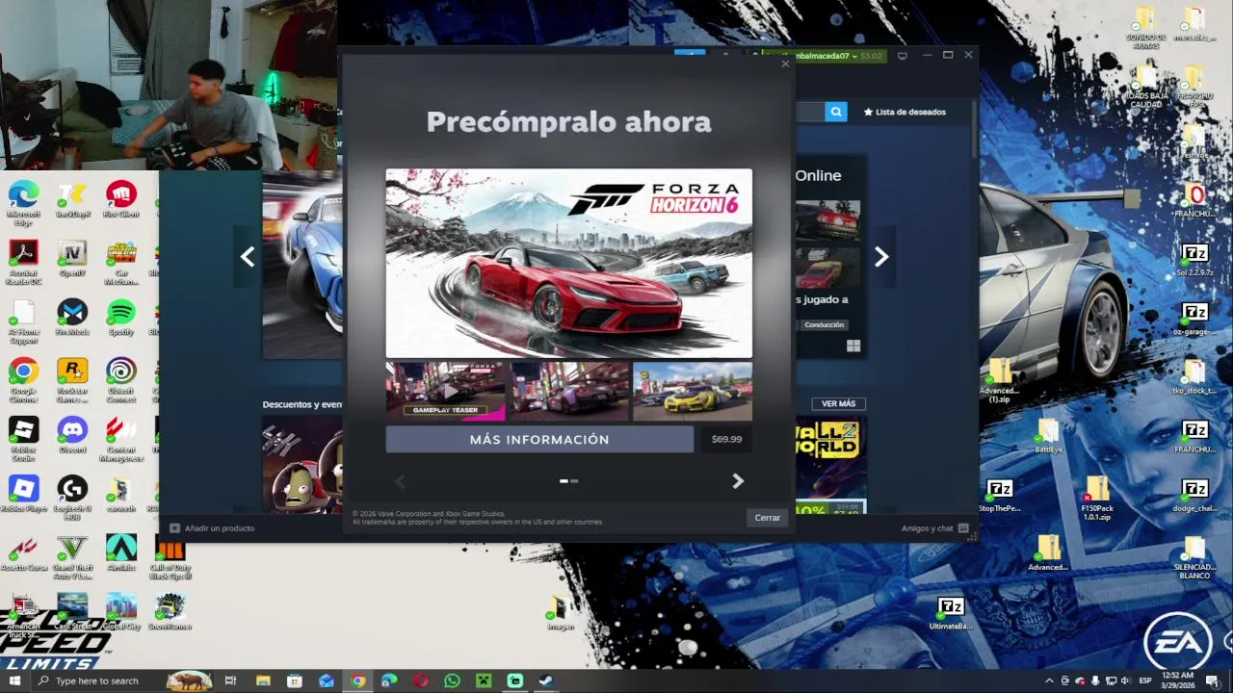
Task: Switch to Chrome in the taskbar
Action: coord(357,680)
